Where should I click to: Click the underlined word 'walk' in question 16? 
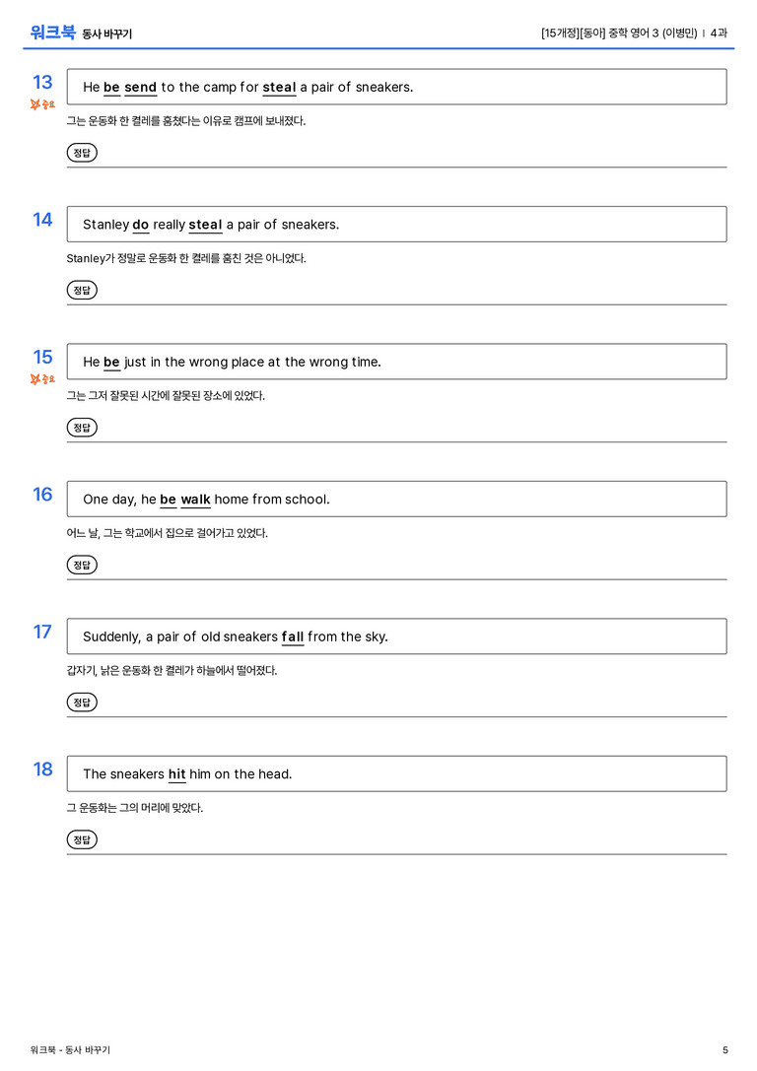coord(195,500)
